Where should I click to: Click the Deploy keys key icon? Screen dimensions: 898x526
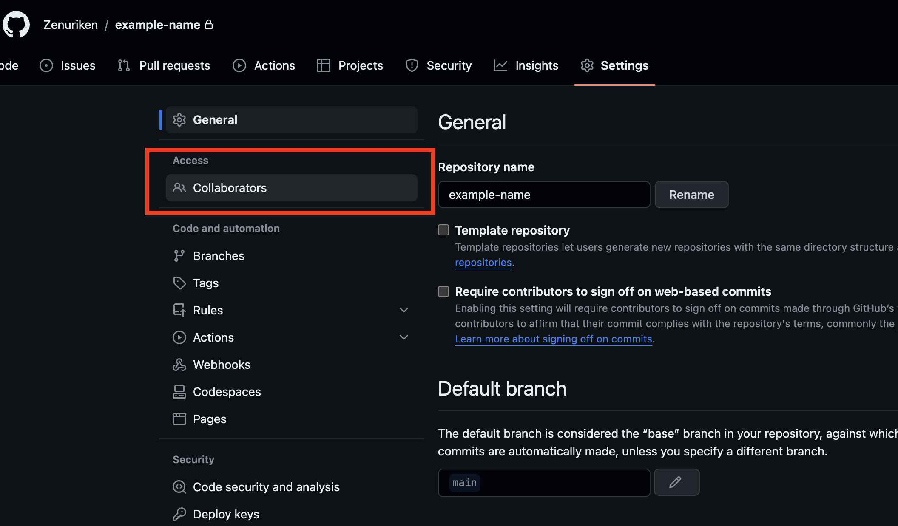[x=179, y=514]
